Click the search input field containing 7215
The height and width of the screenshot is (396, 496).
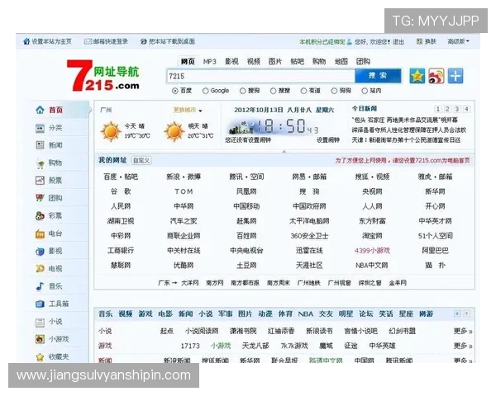(260, 76)
